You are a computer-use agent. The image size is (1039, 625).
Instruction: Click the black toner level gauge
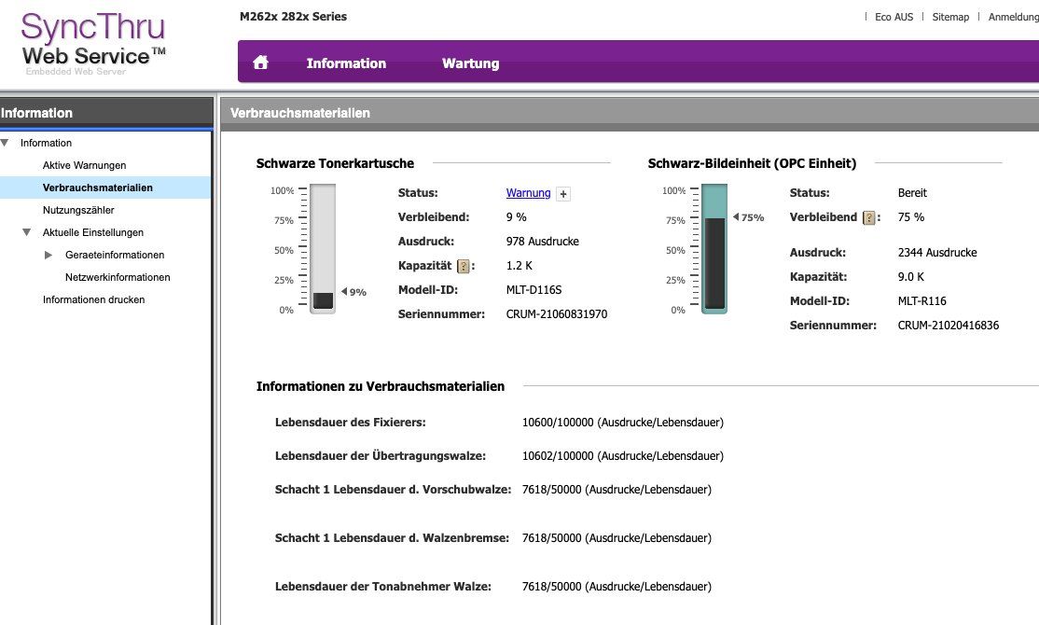pyautogui.click(x=323, y=248)
